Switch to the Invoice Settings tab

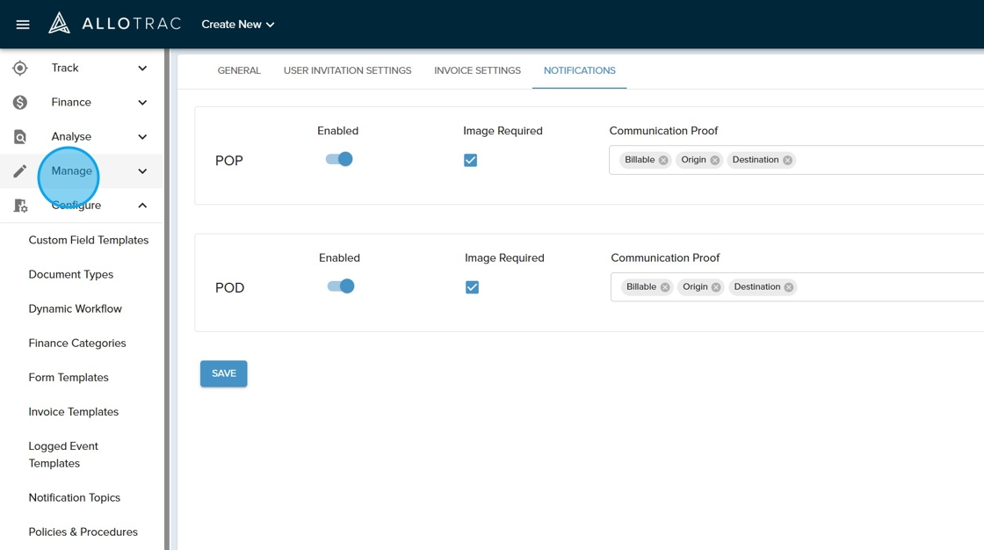tap(477, 70)
